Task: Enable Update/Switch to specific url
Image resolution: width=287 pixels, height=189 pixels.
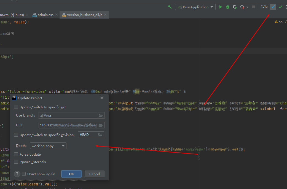Action: (16, 107)
